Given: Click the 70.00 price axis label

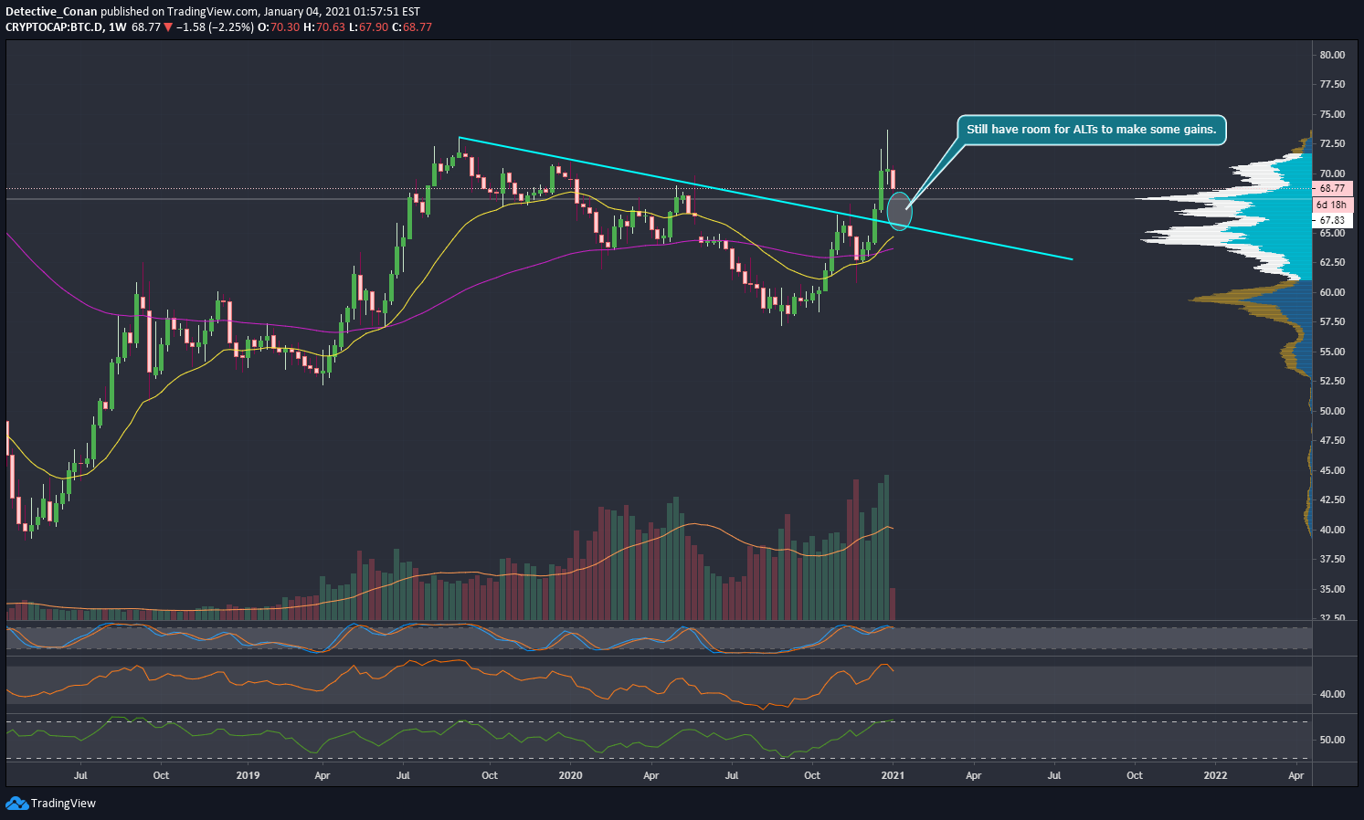Looking at the screenshot, I should pyautogui.click(x=1332, y=173).
